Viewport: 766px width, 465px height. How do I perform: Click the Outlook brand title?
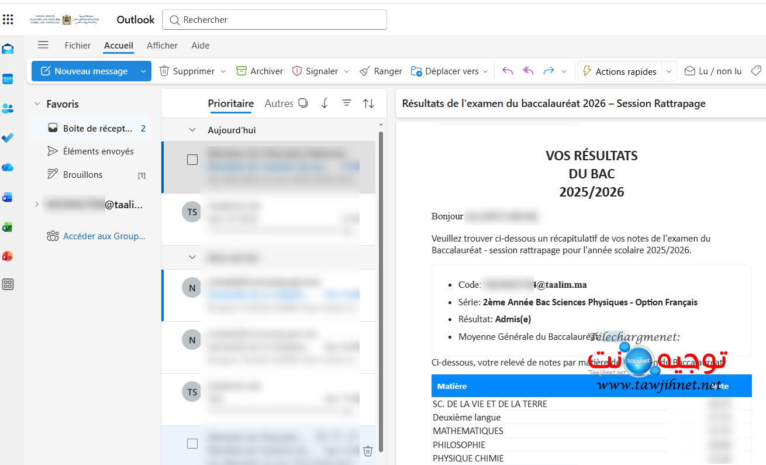pos(136,20)
